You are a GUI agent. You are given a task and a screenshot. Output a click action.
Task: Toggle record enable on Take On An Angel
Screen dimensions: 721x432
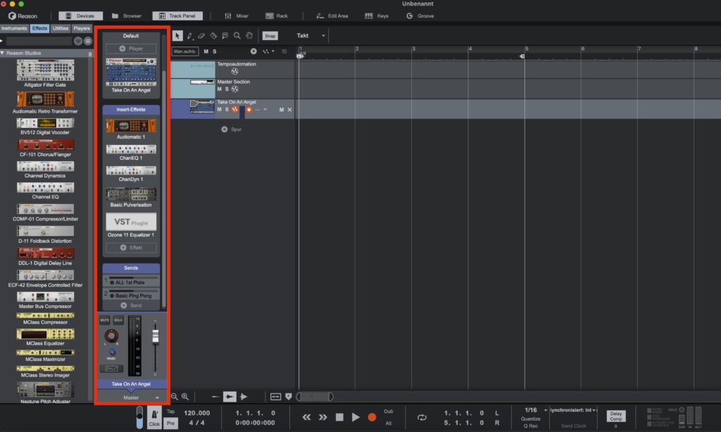pyautogui.click(x=249, y=109)
